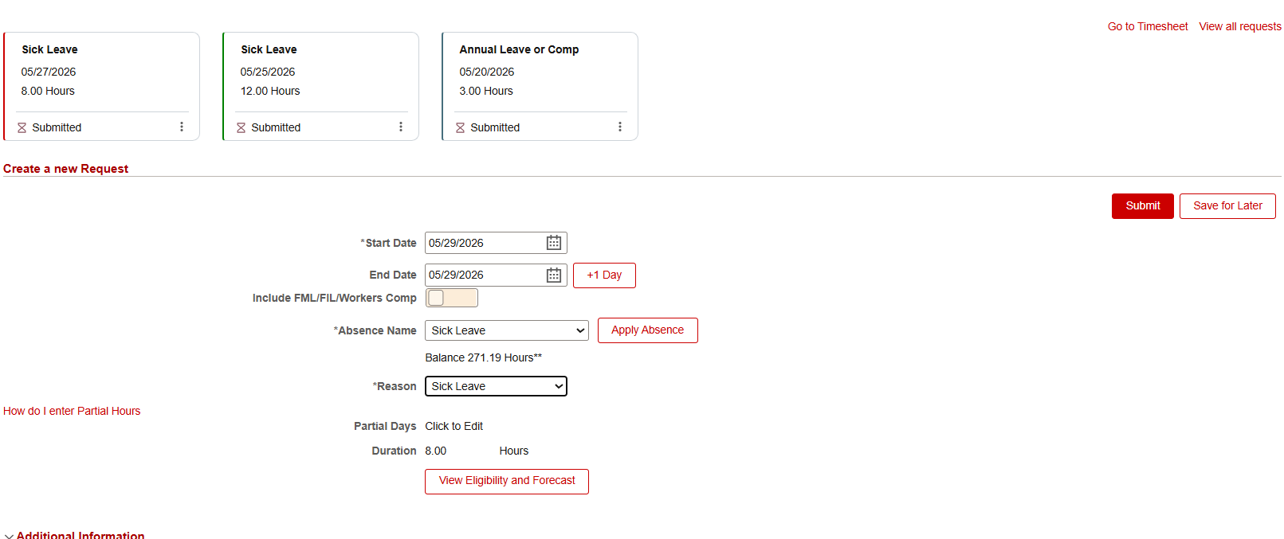Image resolution: width=1284 pixels, height=539 pixels.
Task: Toggle Include FML/FIL/Workers Comp switch
Action: coord(452,298)
